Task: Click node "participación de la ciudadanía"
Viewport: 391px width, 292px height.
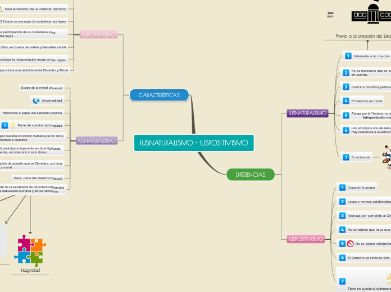Action: tap(34, 34)
